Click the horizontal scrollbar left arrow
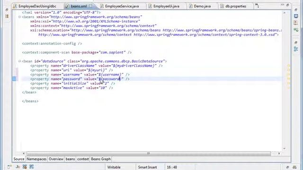This screenshot has width=303, height=170. coord(24,153)
